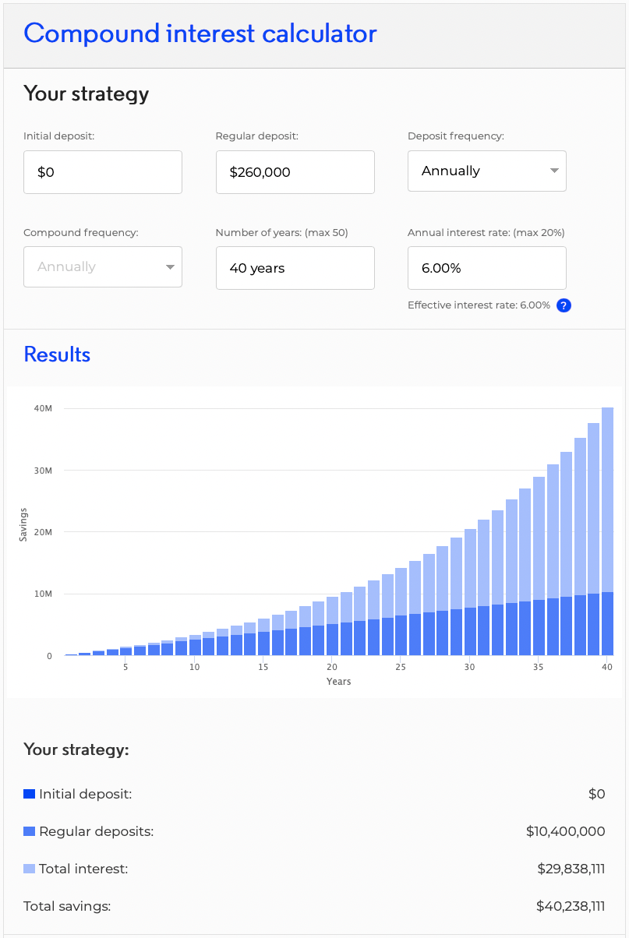Click the year 35 interest bar segment
Image resolution: width=629 pixels, height=938 pixels.
coord(539,538)
